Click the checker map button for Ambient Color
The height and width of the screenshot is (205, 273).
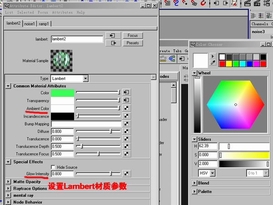126,108
